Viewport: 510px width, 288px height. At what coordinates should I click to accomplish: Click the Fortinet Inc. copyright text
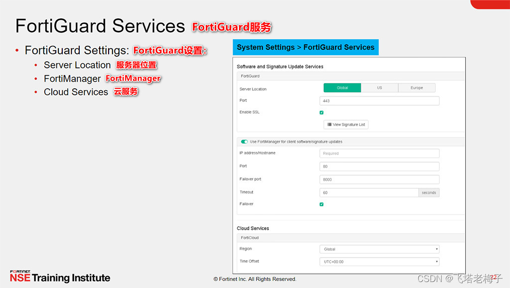point(255,279)
